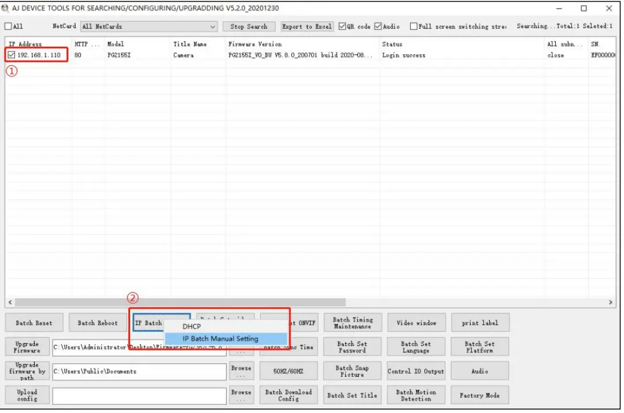Click the 80 HTTP port cell
This screenshot has width=624, height=413.
click(78, 55)
